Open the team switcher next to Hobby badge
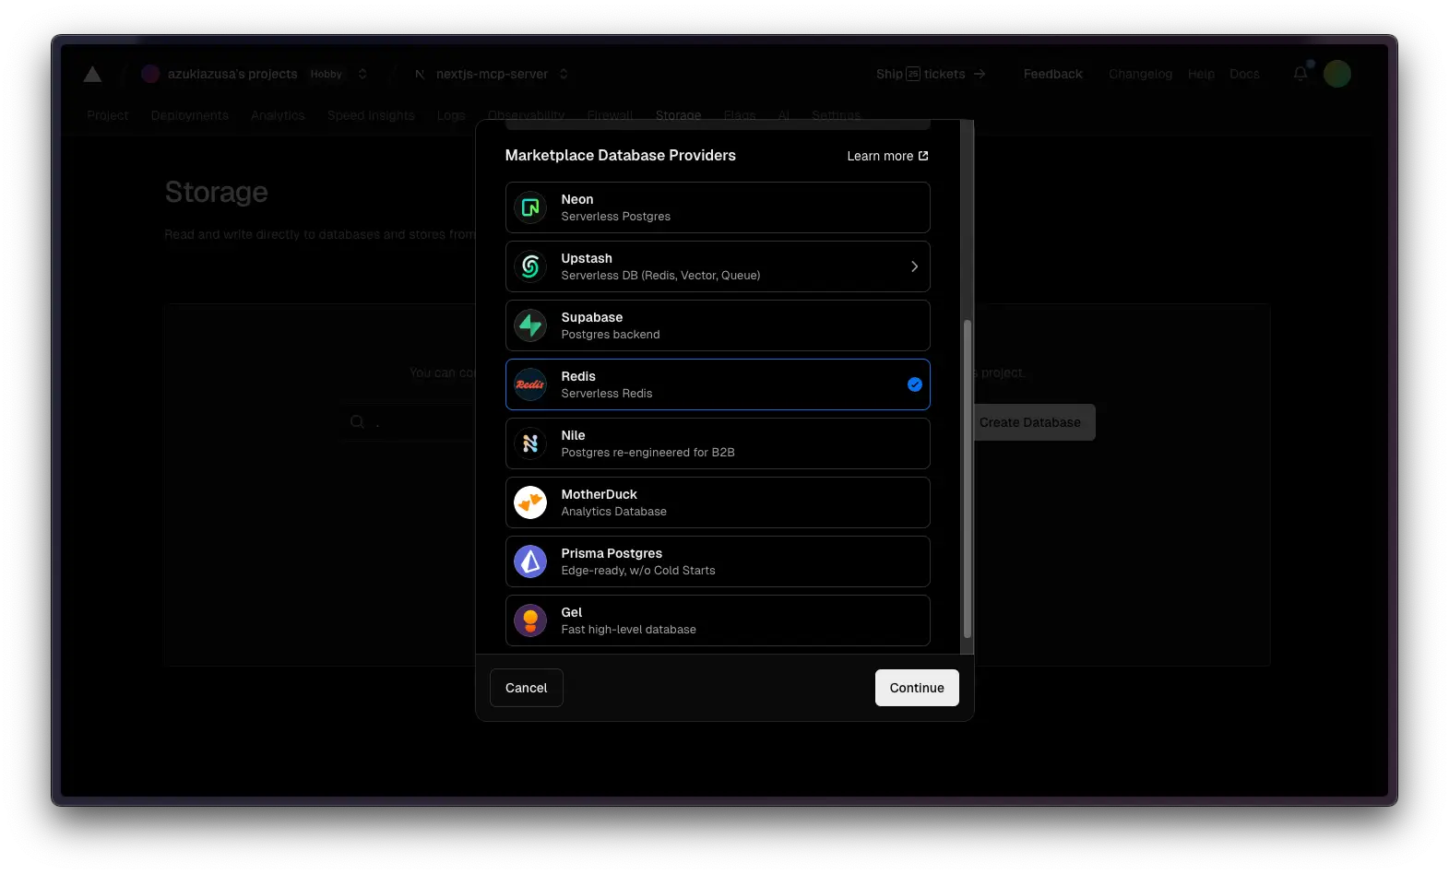This screenshot has width=1449, height=874. click(362, 74)
